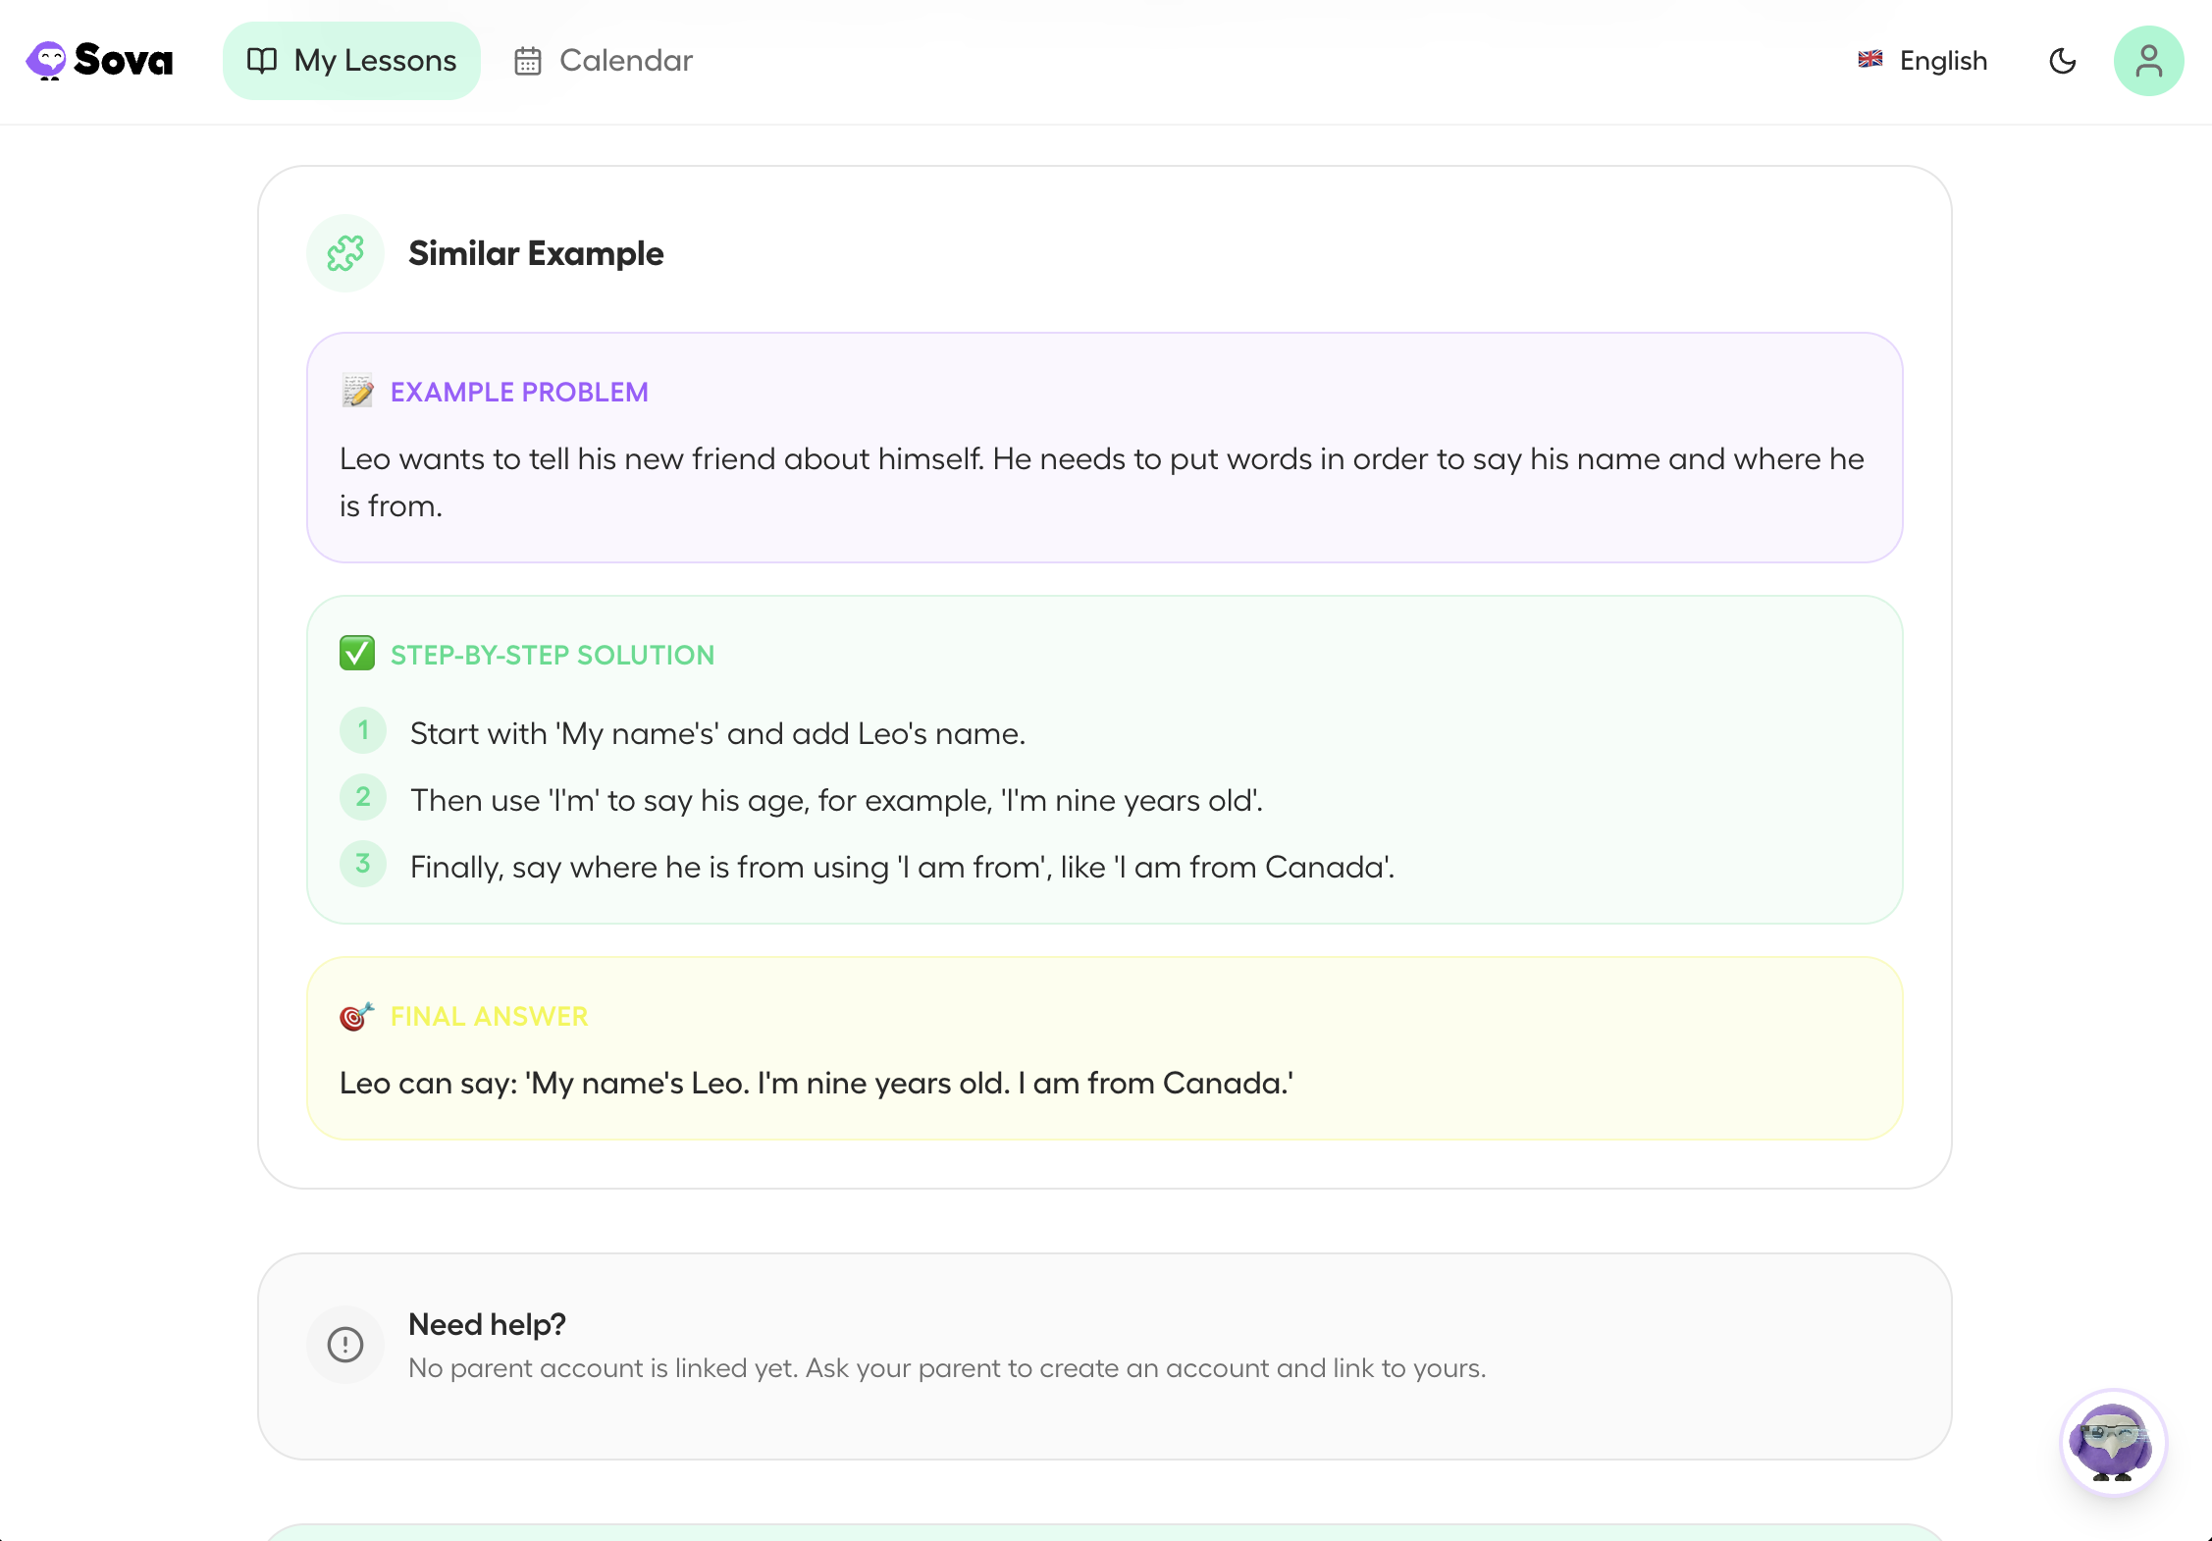Click the dart target Final Answer icon
The height and width of the screenshot is (1541, 2212).
pos(357,1016)
